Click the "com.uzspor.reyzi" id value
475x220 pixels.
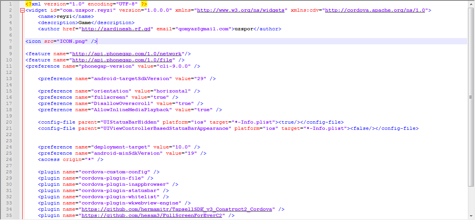tap(88, 10)
